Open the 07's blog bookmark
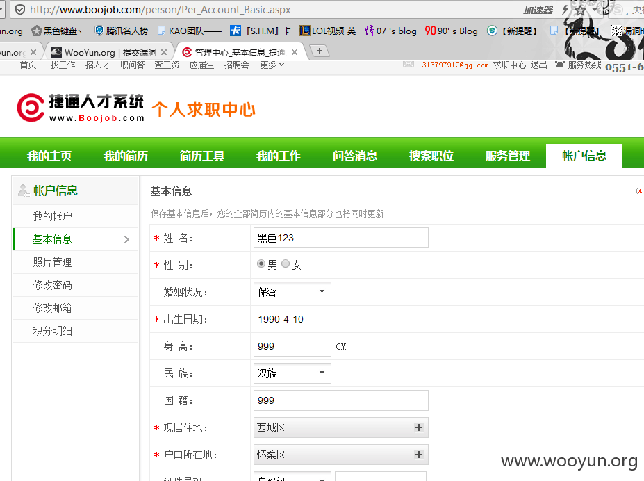The image size is (644, 481). click(390, 31)
